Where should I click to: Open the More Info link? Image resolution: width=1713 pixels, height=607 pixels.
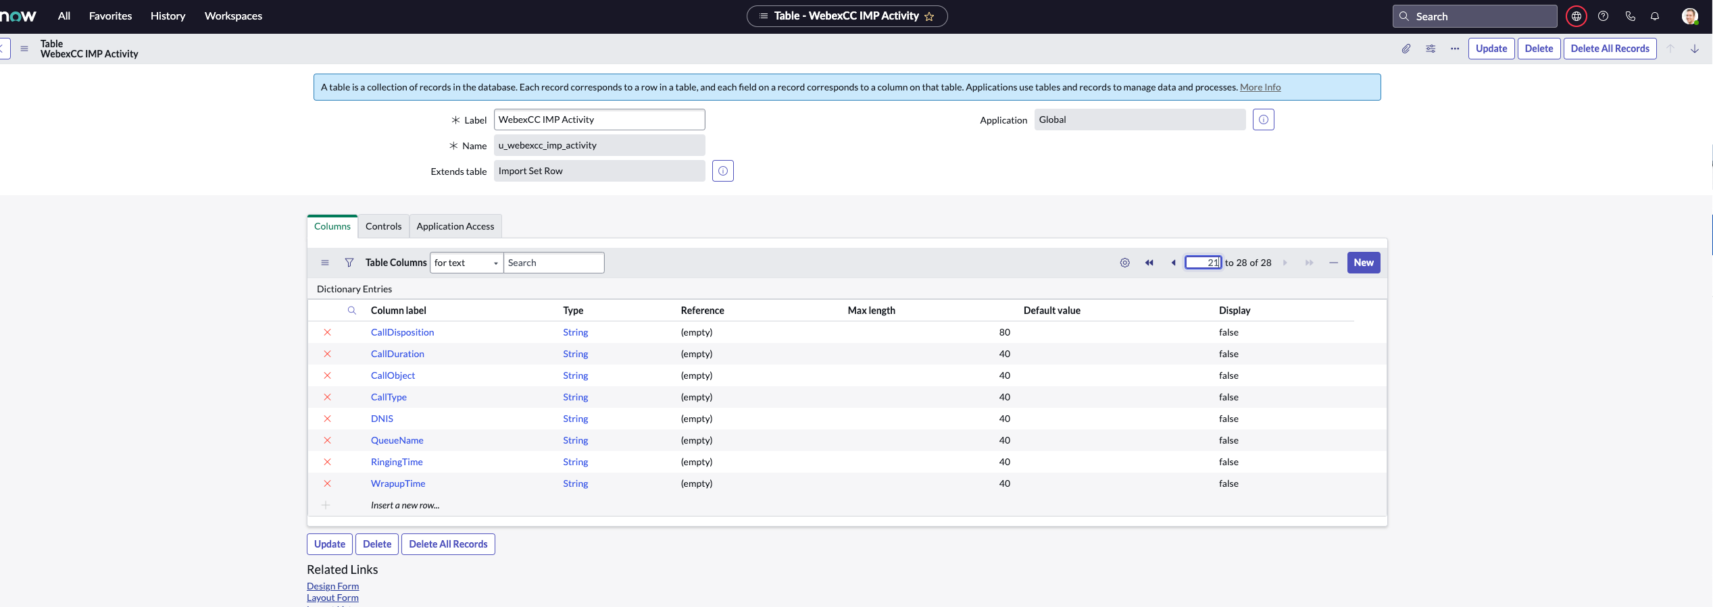[x=1260, y=87]
